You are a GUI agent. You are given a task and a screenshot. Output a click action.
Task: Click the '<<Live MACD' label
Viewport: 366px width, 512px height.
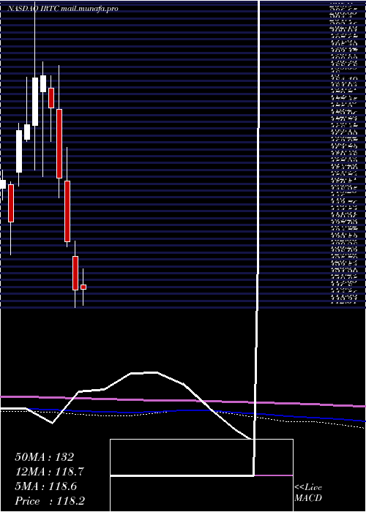point(308,493)
